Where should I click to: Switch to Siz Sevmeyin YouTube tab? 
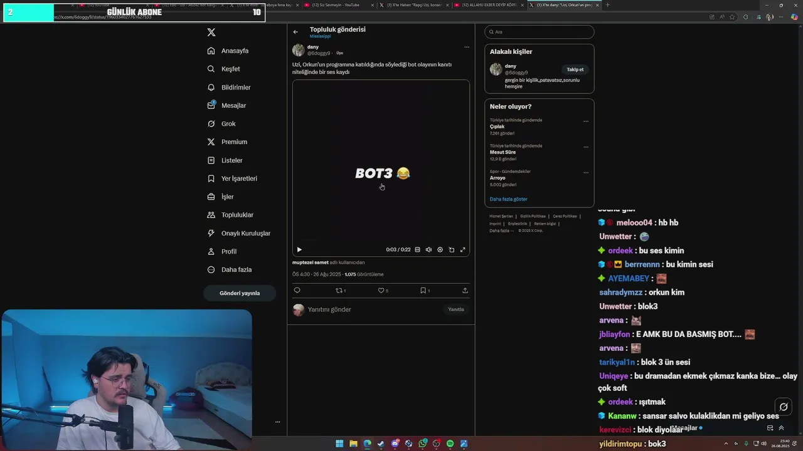tap(339, 5)
